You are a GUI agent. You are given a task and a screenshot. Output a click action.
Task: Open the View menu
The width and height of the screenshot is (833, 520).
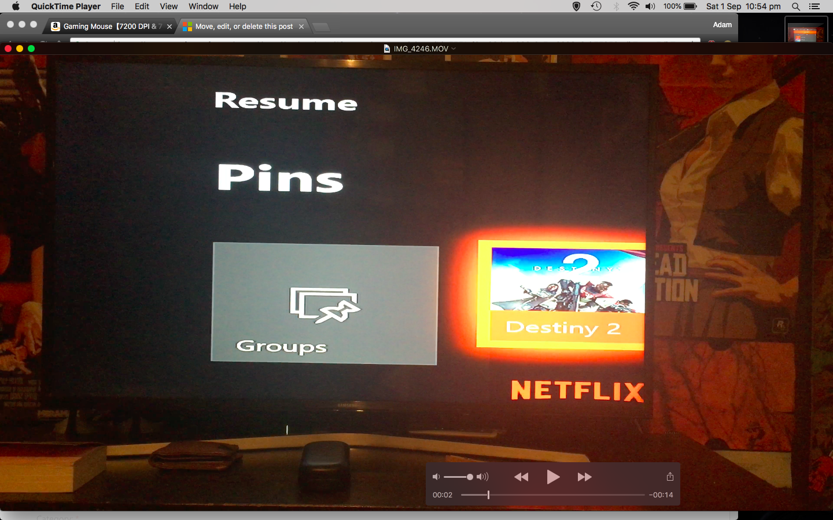(169, 6)
